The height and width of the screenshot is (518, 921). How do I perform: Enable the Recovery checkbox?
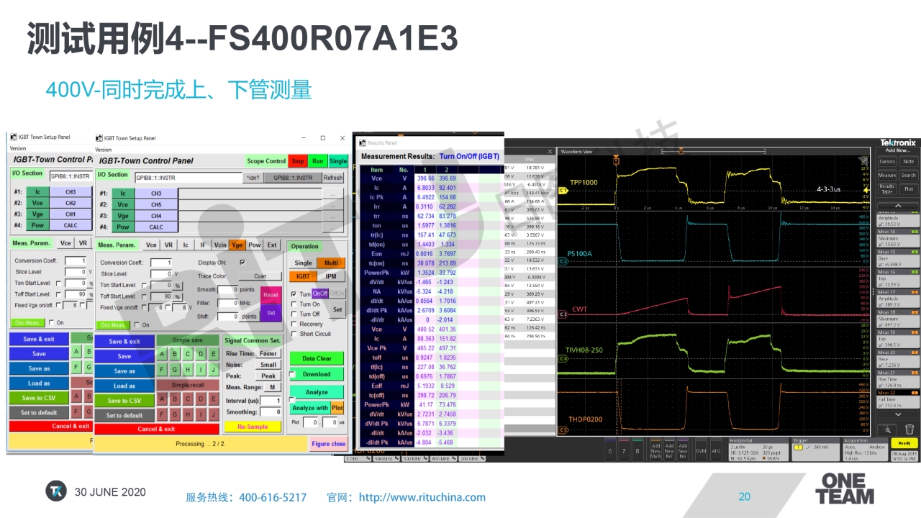click(x=294, y=324)
